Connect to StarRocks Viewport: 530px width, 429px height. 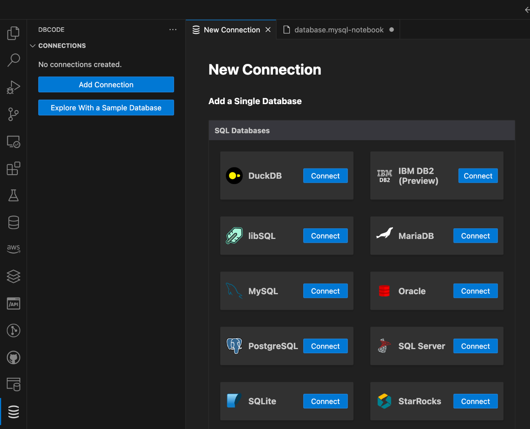tap(475, 401)
